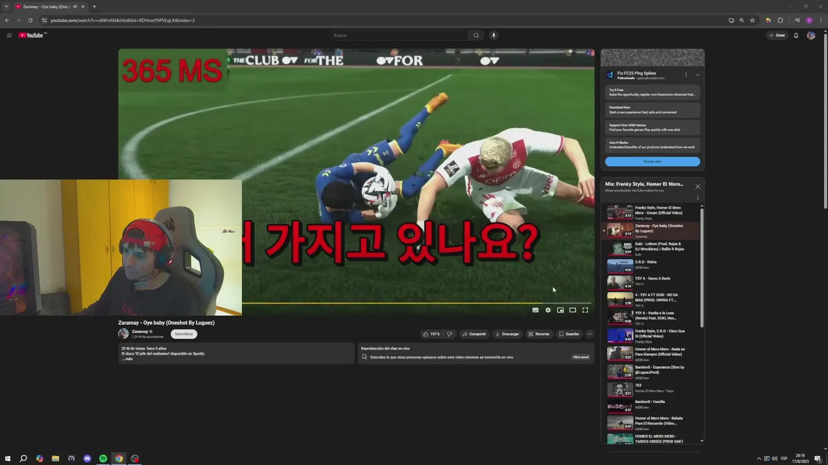Like the video (197 k)
Screen dimensions: 828x465
431,334
